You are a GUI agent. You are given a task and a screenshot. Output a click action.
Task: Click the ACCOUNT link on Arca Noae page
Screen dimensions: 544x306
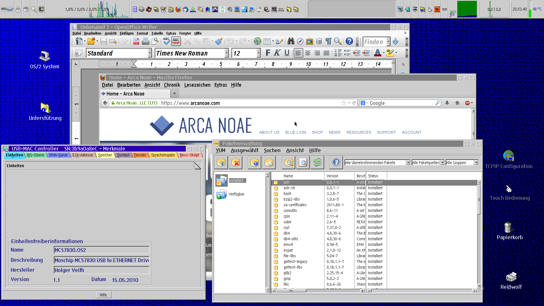(412, 132)
